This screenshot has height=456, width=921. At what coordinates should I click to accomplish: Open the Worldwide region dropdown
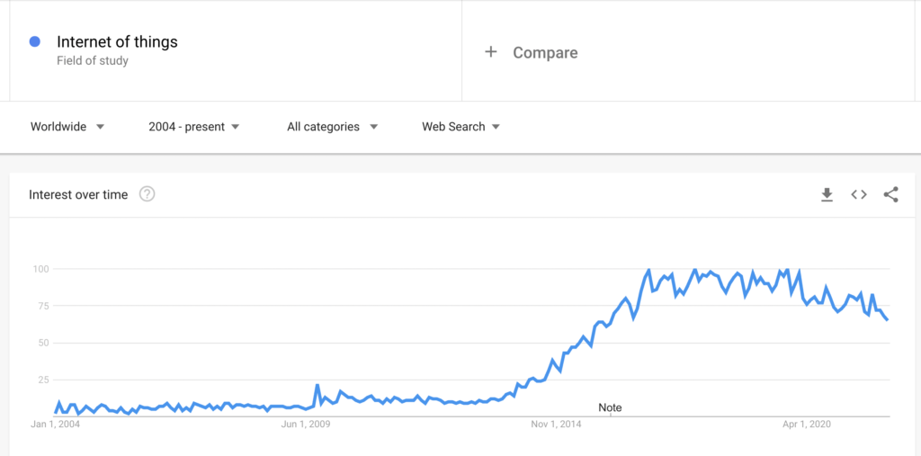coord(67,127)
